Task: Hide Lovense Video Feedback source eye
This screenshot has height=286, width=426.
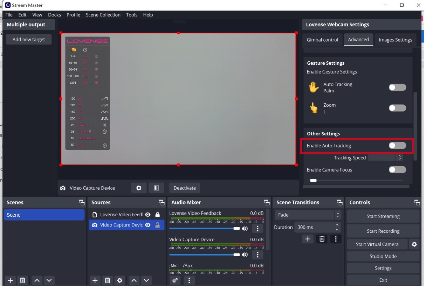Action: click(148, 215)
